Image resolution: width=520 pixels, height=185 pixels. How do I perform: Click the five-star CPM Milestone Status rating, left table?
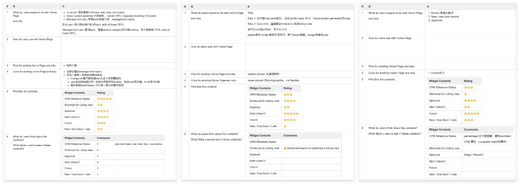[104, 99]
